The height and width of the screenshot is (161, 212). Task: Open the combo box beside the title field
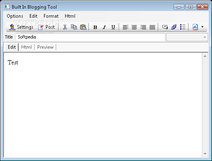point(187,37)
